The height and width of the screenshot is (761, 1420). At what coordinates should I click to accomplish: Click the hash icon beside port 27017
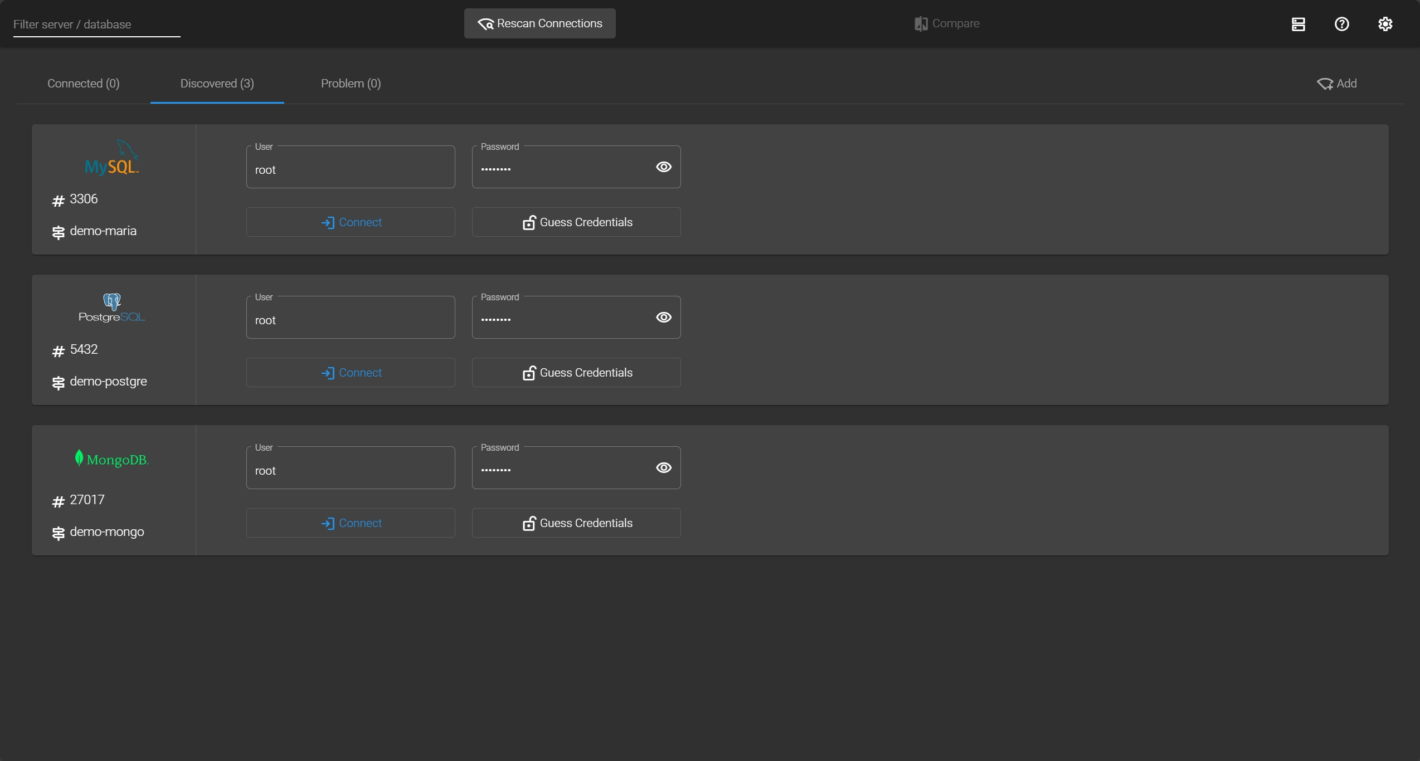pyautogui.click(x=58, y=501)
